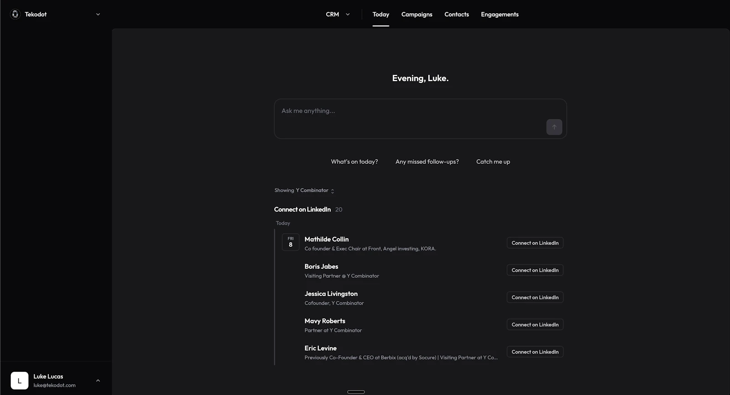Connect with Mavy Roberts on LinkedIn
Screen dimensions: 730x395
(x=535, y=325)
